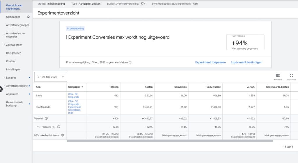The width and height of the screenshot is (298, 163).
Task: Sort by the Conv.waarde column header
Action: tap(213, 87)
